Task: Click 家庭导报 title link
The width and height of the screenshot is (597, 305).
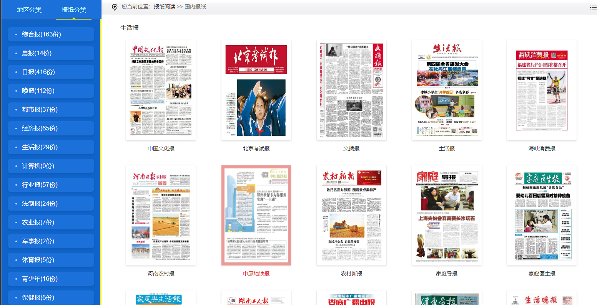Action: point(447,274)
